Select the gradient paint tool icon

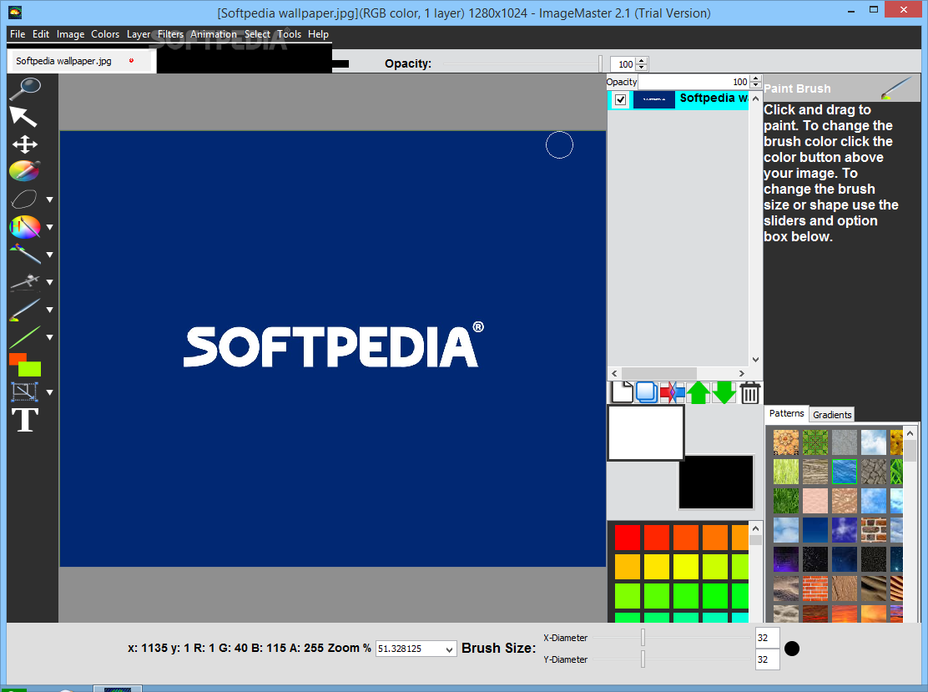(25, 254)
